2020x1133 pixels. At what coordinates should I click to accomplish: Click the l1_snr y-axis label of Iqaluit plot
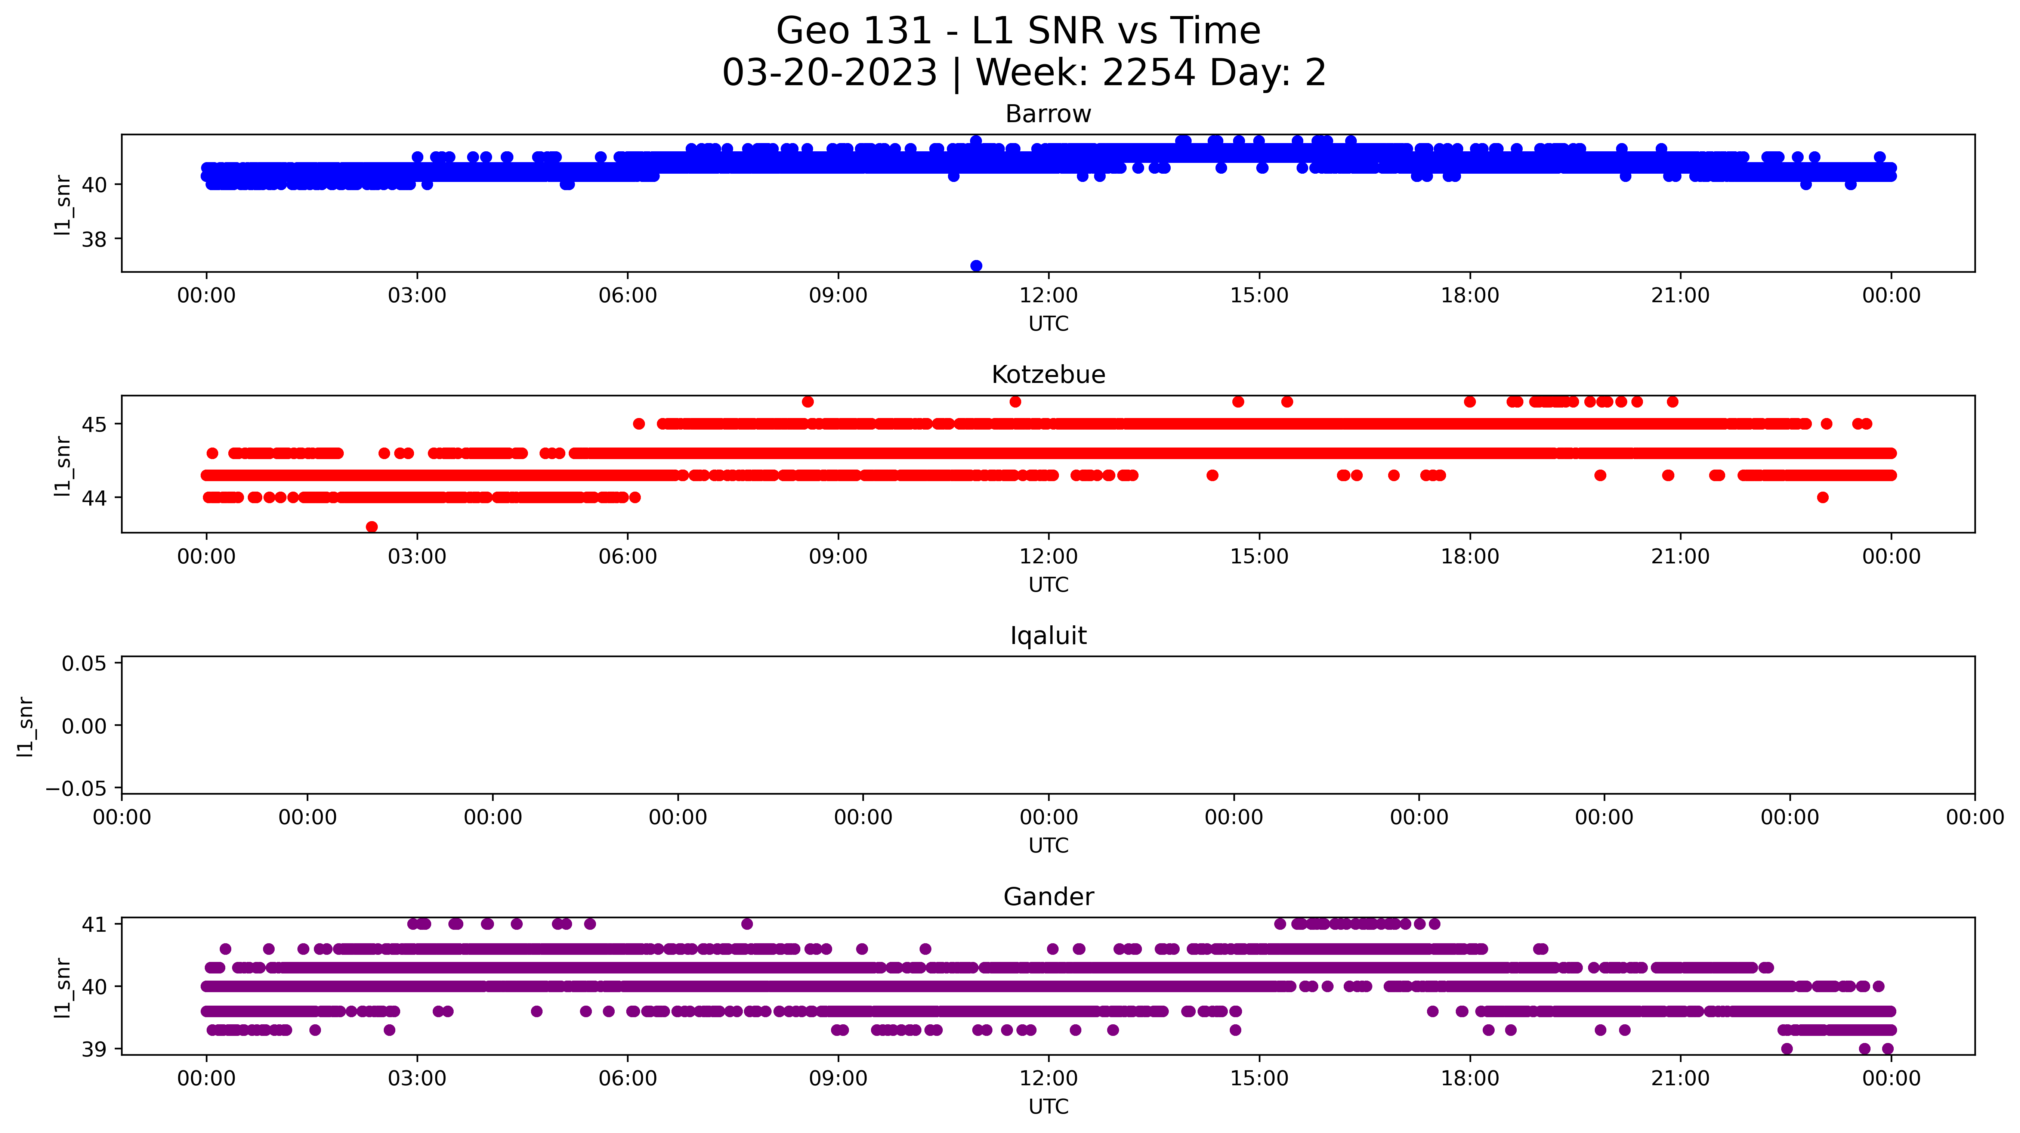pos(26,727)
